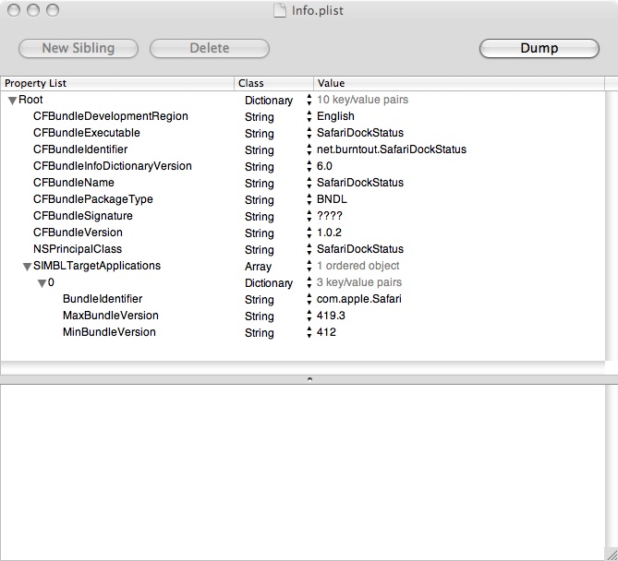The height and width of the screenshot is (561, 618).
Task: Open class popup for CFBundleSignature
Action: tap(309, 216)
